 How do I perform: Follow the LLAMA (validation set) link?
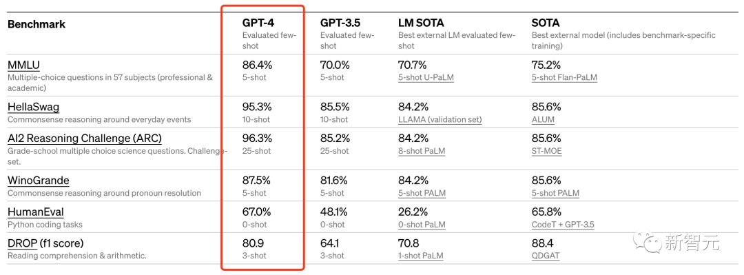click(x=440, y=120)
